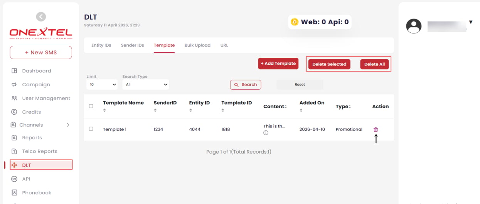
Task: Open the Bulk Upload tab
Action: (x=197, y=45)
